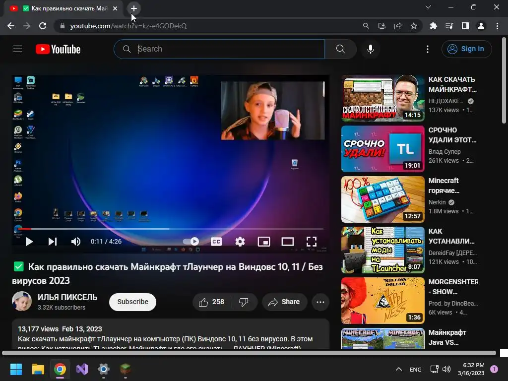Click the vertical page scrollbar

click(504, 80)
